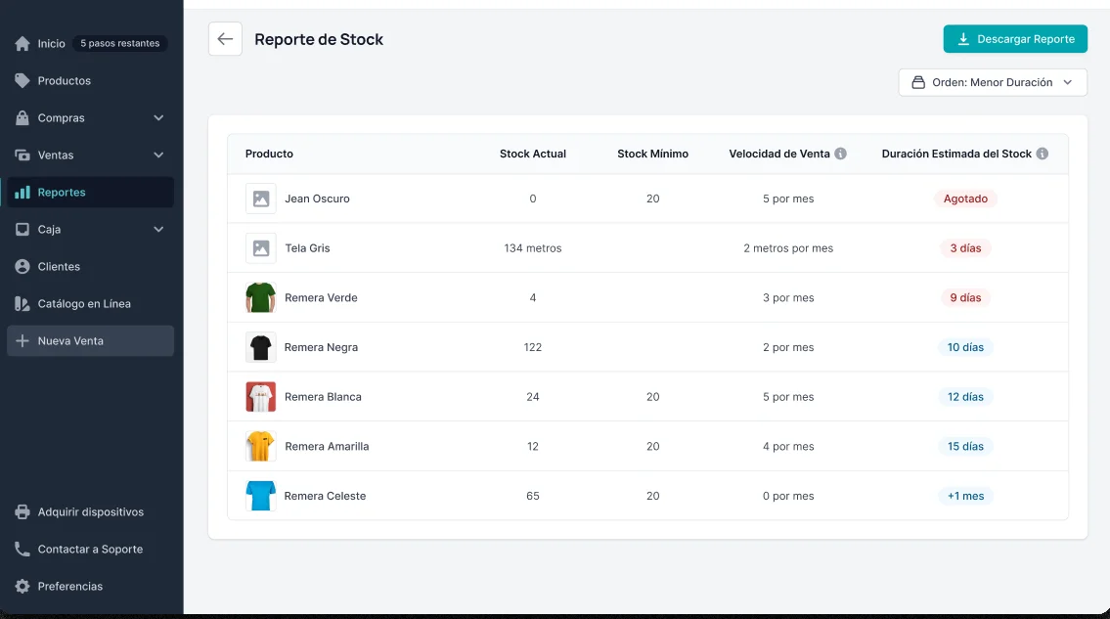Viewport: 1110px width, 619px height.
Task: Click the 134 metros stock value
Action: [x=532, y=248]
